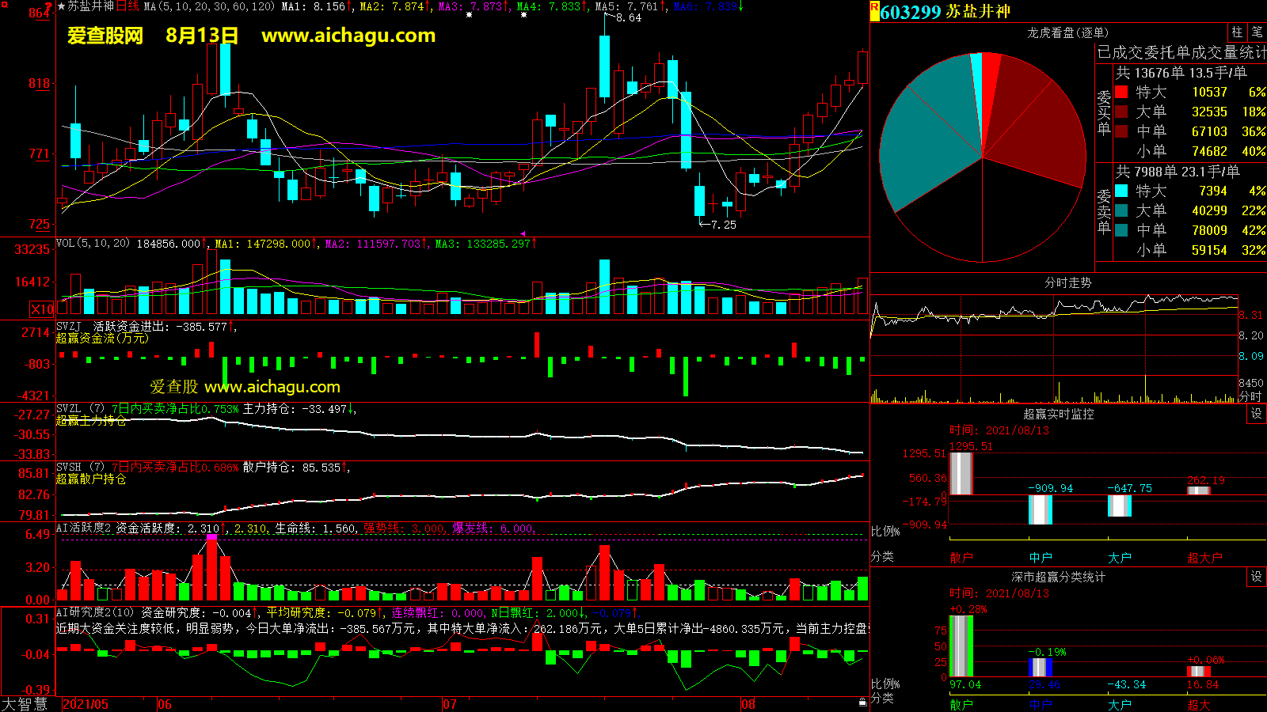Click the X10 volume scale marker
This screenshot has width=1267, height=712.
point(42,309)
